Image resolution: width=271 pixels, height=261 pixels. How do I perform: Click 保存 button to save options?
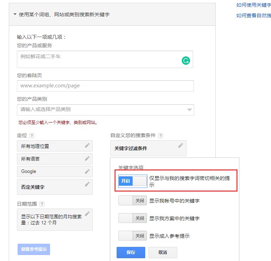click(131, 252)
